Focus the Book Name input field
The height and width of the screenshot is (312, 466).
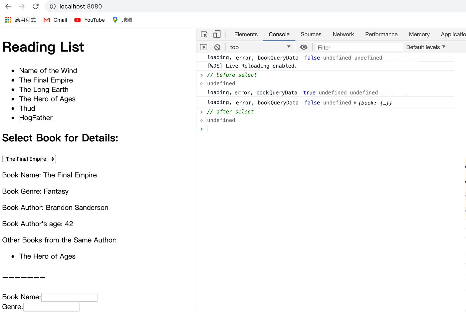(69, 297)
